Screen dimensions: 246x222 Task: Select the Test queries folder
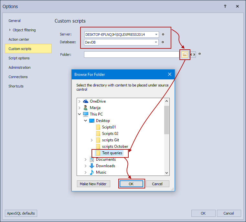pos(112,153)
